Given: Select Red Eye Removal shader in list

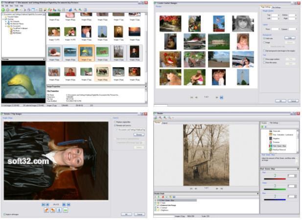Looking at the screenshot, I should 279,149.
